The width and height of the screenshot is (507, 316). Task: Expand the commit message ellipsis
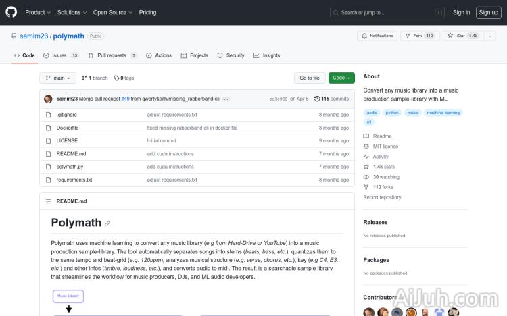226,99
